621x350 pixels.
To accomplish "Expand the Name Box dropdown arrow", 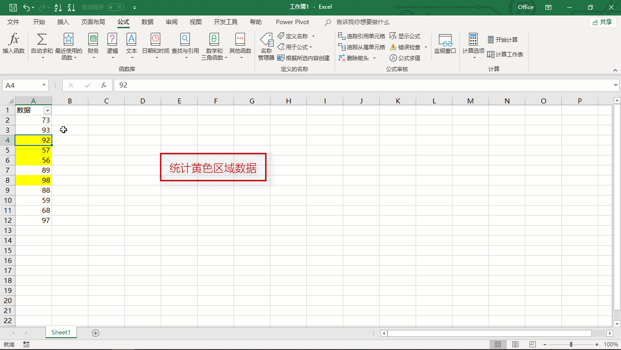I will click(x=44, y=85).
